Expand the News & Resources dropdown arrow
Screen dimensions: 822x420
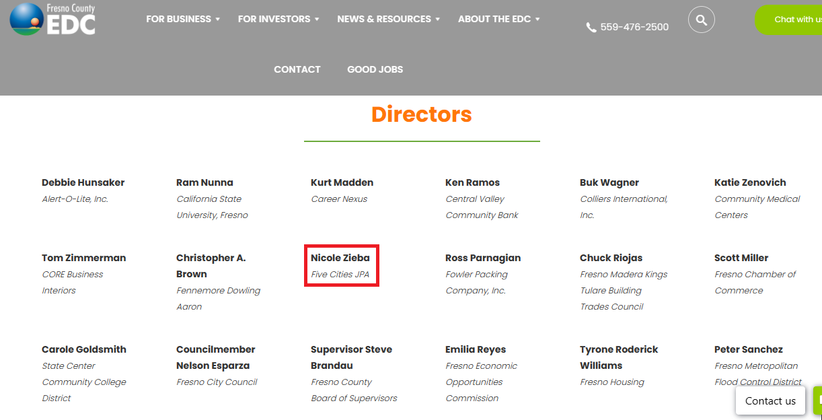point(437,20)
